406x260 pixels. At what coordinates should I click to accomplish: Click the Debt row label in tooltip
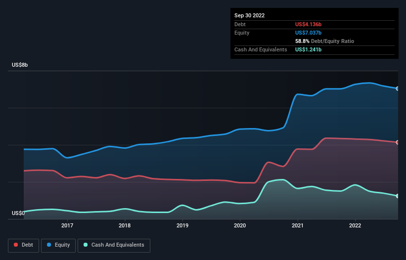click(x=240, y=24)
